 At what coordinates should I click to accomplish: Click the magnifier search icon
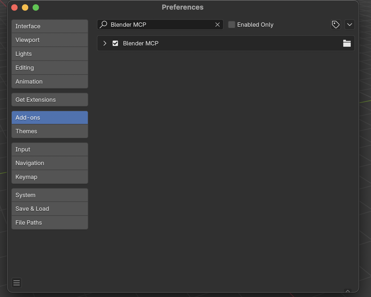(103, 25)
